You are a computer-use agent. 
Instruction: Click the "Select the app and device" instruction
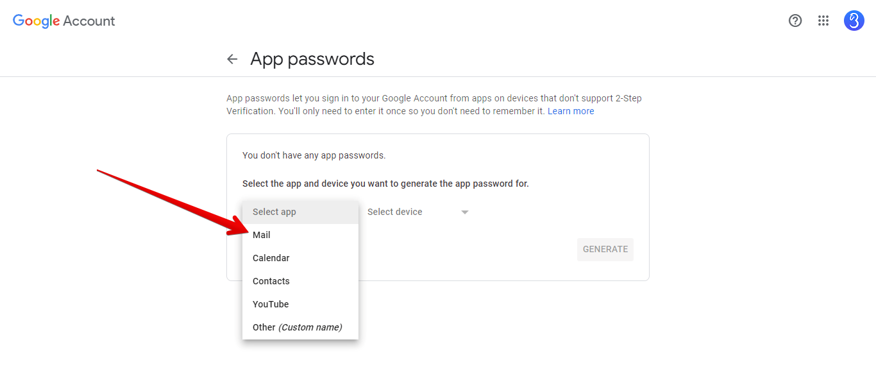(385, 184)
